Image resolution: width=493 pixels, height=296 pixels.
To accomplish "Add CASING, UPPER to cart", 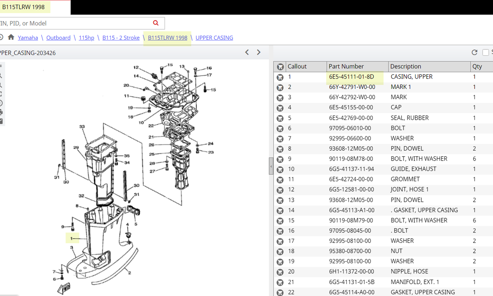I will coord(280,77).
